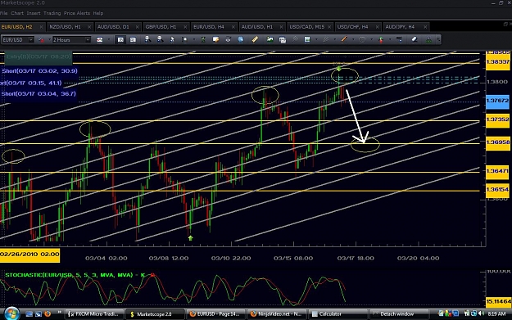Viewport: 512px width, 320px height.
Task: Click the greyed-out pencil lines icon
Action: [325, 39]
